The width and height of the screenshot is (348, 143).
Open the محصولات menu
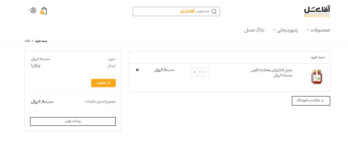tap(320, 30)
